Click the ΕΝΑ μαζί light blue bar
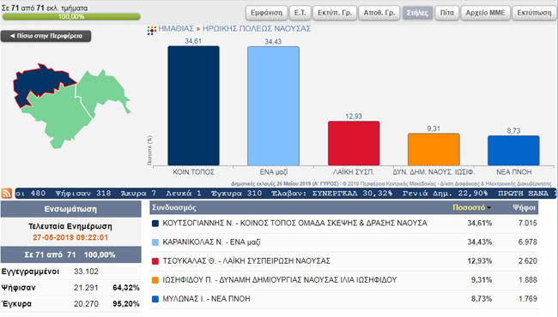 pyautogui.click(x=273, y=106)
